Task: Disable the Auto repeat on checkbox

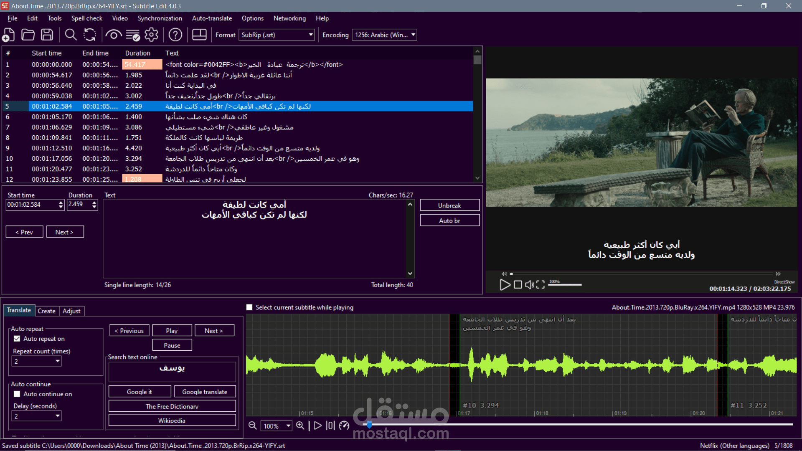Action: click(17, 339)
